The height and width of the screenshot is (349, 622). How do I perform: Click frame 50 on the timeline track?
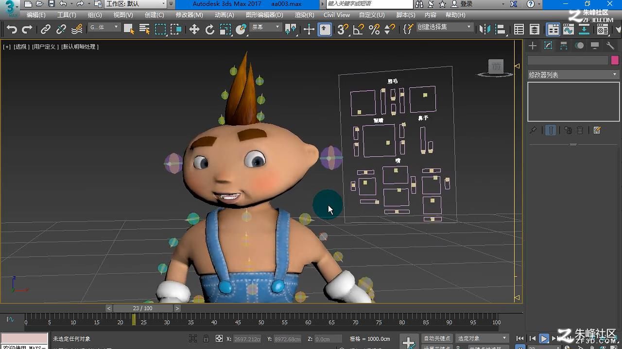coord(261,319)
